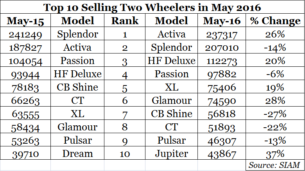Select the Dream model cell
Screen dimensions: 305x171
click(x=77, y=153)
